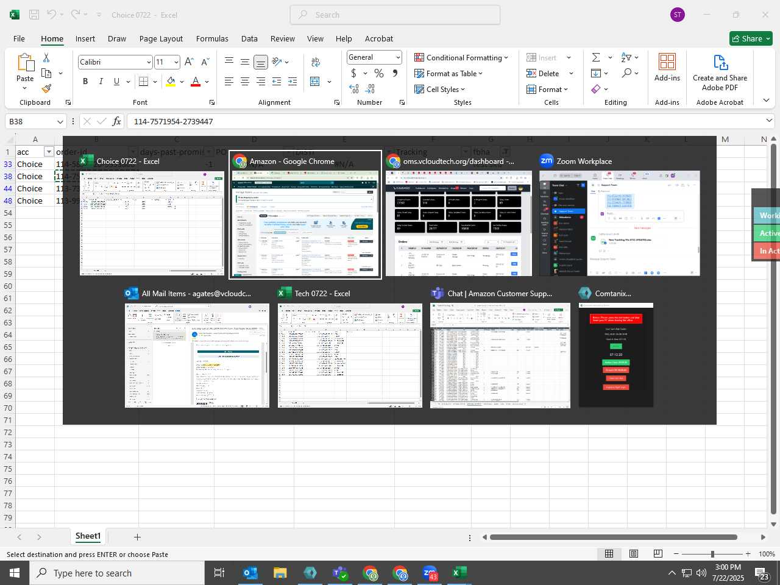Viewport: 780px width, 585px height.
Task: Increase font size with the large A icon
Action: pyautogui.click(x=189, y=62)
